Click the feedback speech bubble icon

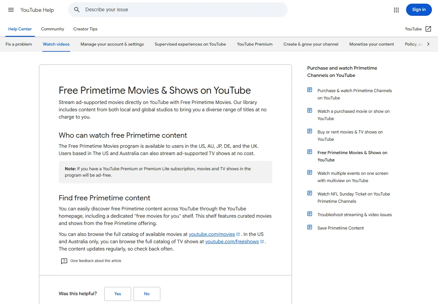pyautogui.click(x=64, y=261)
